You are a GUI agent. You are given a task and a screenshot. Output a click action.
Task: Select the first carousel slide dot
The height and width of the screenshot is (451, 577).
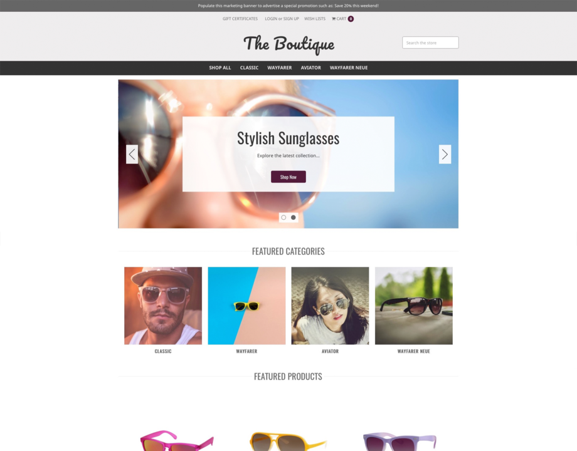[283, 217]
